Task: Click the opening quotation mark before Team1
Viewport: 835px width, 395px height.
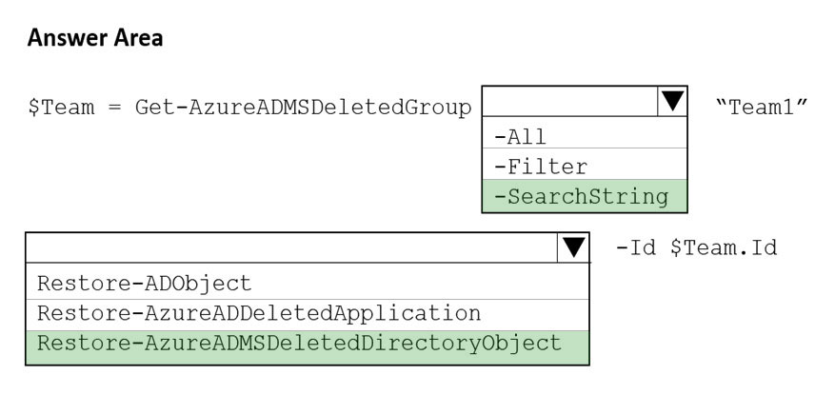Action: coord(722,102)
